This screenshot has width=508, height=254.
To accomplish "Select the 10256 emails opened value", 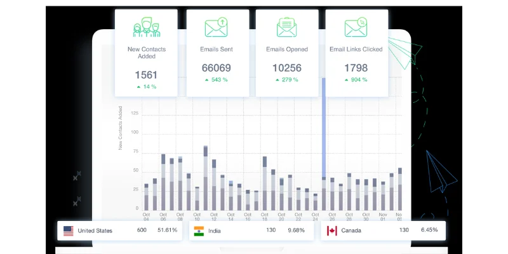I will [287, 68].
